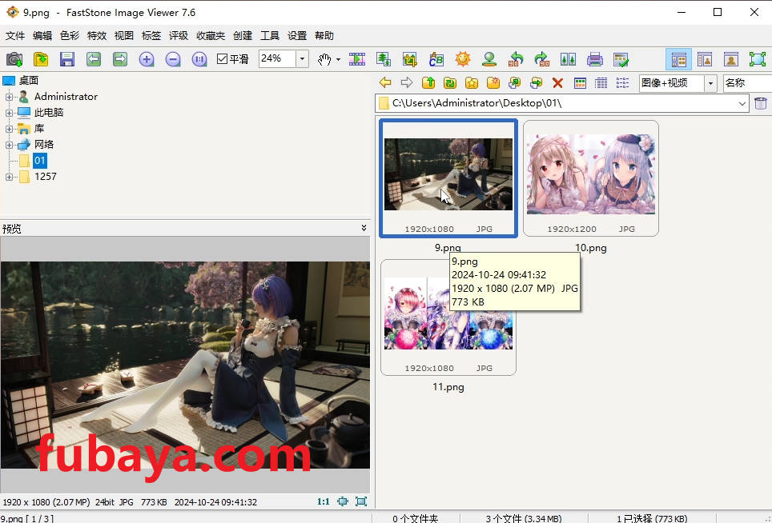Click the Print icon
This screenshot has height=523, width=772.
tap(595, 59)
